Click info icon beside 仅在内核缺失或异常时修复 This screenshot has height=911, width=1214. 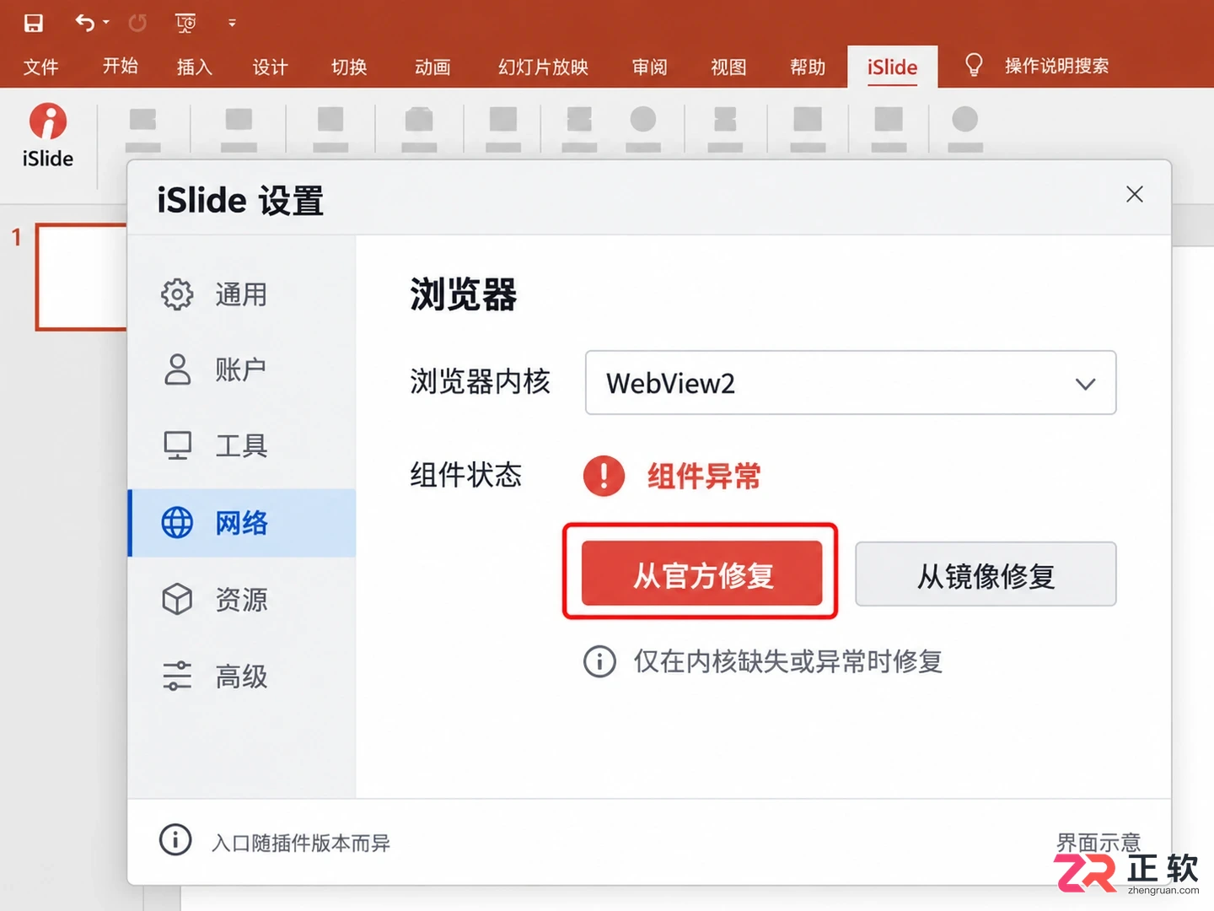tap(599, 661)
